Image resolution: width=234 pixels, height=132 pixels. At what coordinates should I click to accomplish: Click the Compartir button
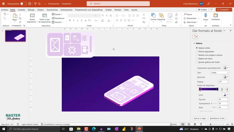point(224,10)
